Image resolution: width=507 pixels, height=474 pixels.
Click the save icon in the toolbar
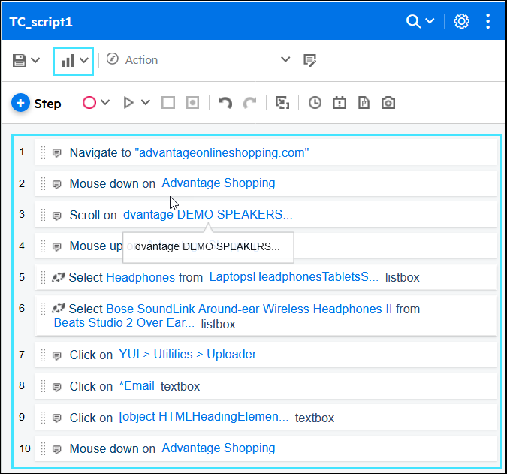(20, 60)
